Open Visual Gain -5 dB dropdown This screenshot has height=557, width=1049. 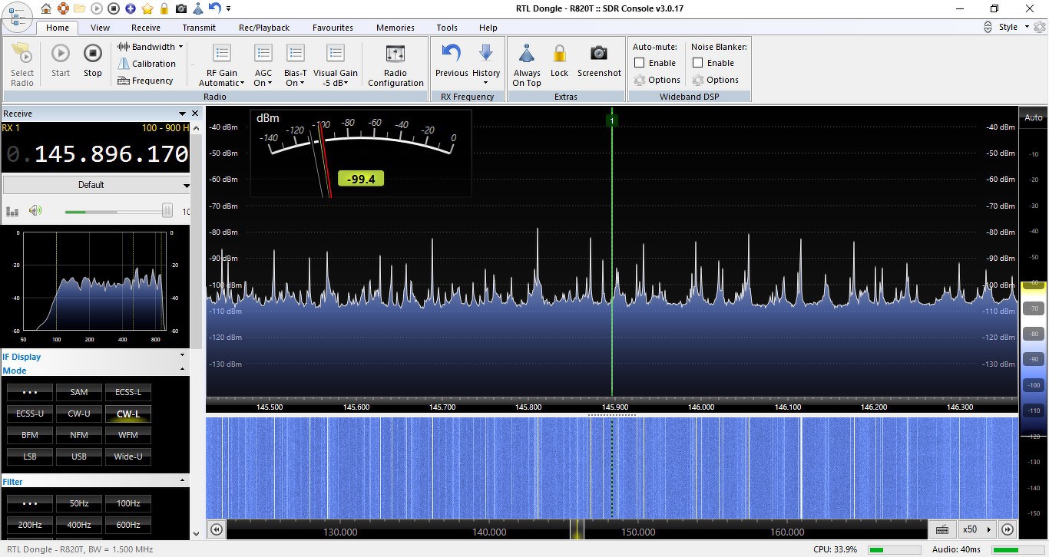336,66
